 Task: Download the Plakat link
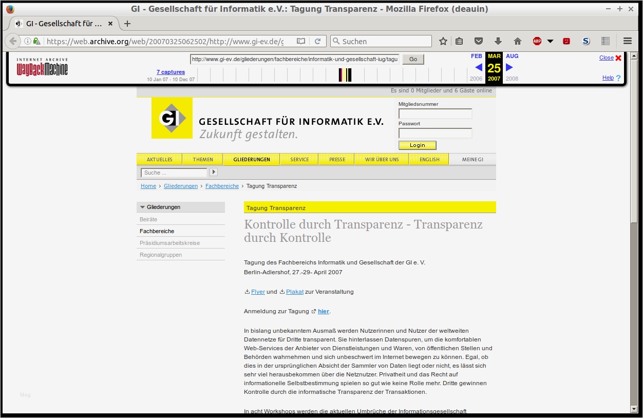tap(295, 292)
